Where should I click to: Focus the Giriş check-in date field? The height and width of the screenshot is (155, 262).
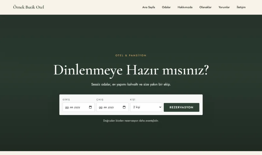click(x=79, y=107)
